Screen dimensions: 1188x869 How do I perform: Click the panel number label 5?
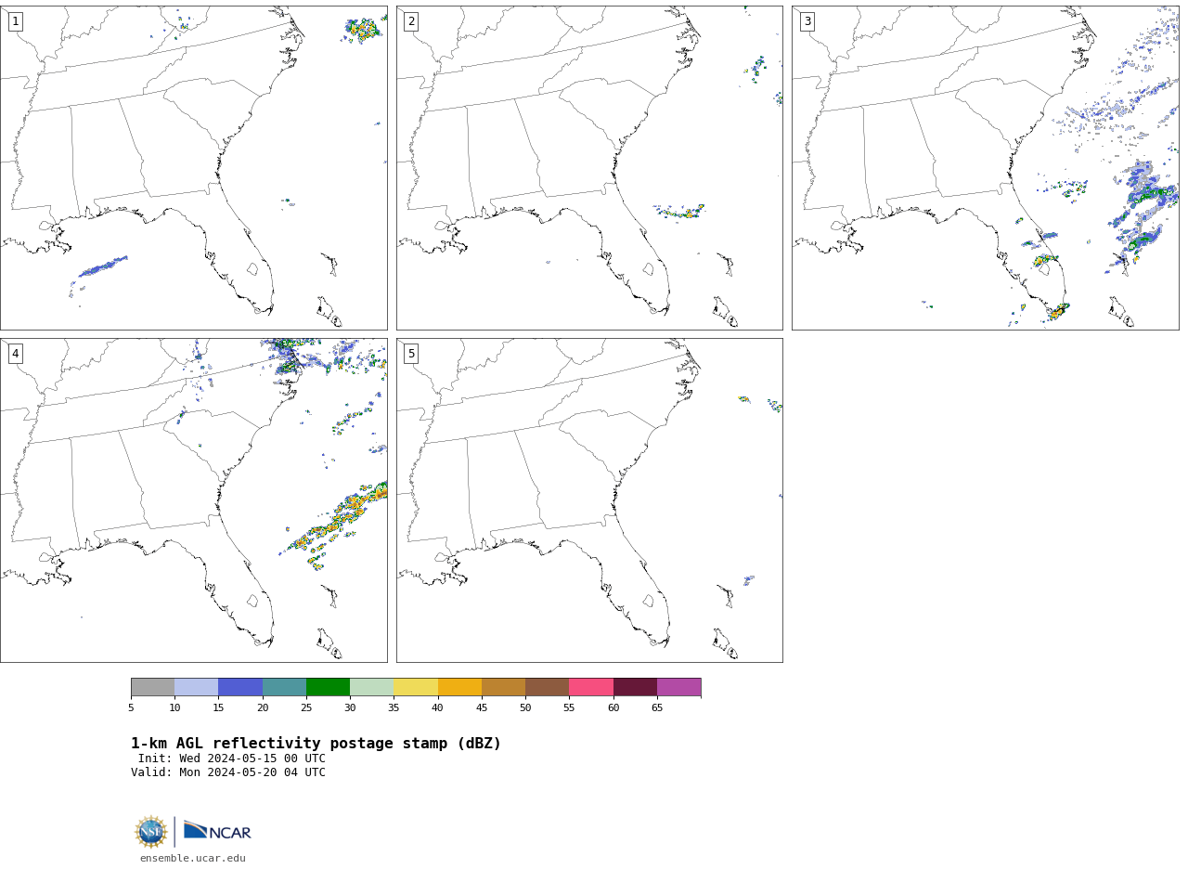411,354
